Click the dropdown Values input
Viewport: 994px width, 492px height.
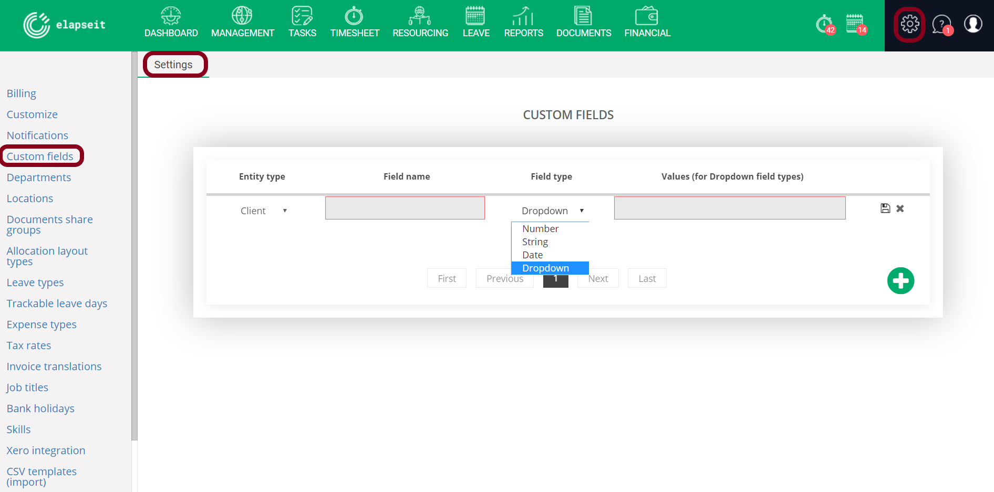click(730, 208)
